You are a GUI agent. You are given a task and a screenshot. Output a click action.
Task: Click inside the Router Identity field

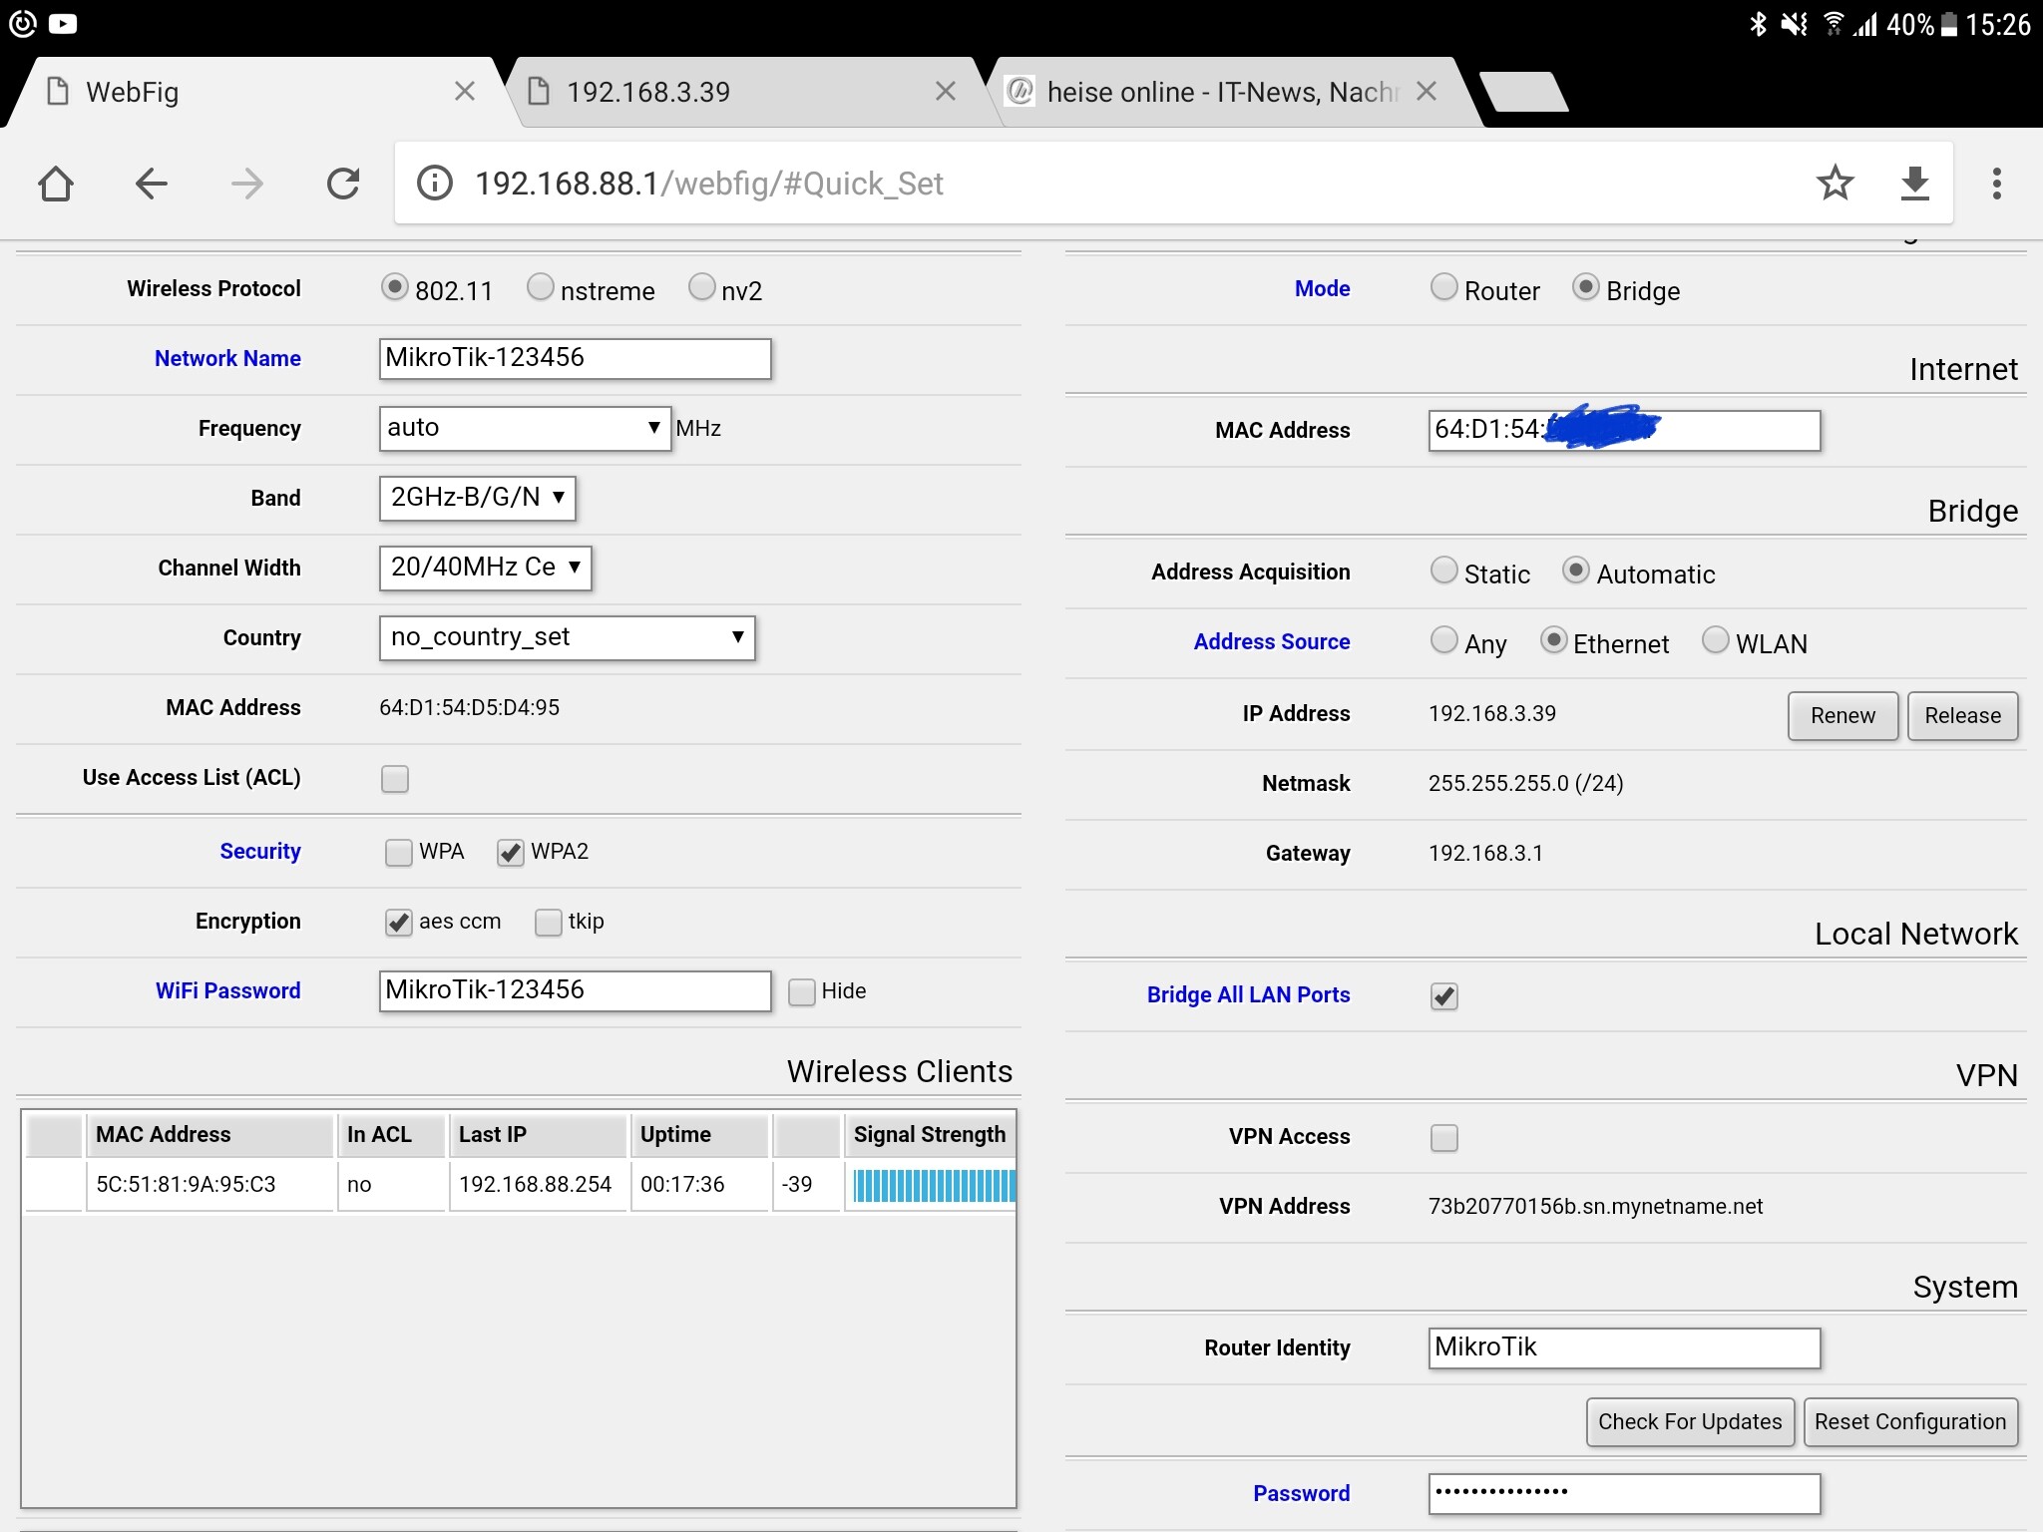(x=1623, y=1348)
